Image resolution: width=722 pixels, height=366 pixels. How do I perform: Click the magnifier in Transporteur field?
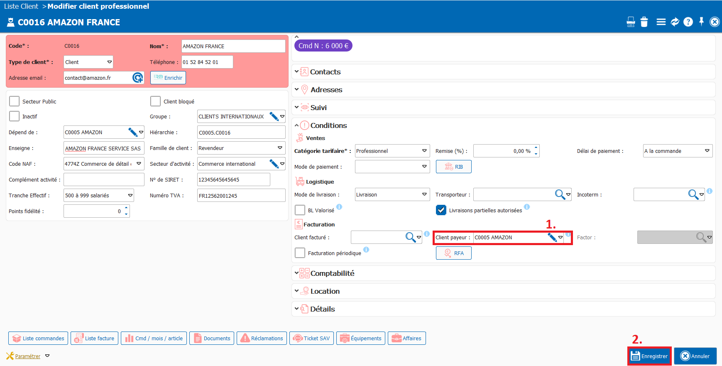[560, 194]
